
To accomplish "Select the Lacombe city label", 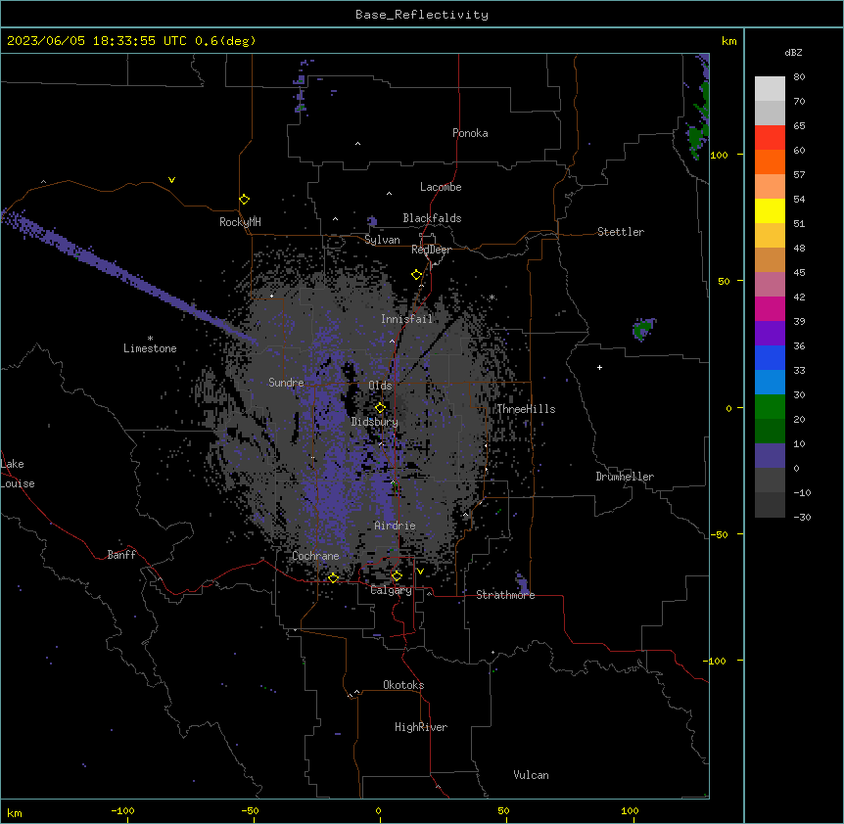I will click(441, 187).
